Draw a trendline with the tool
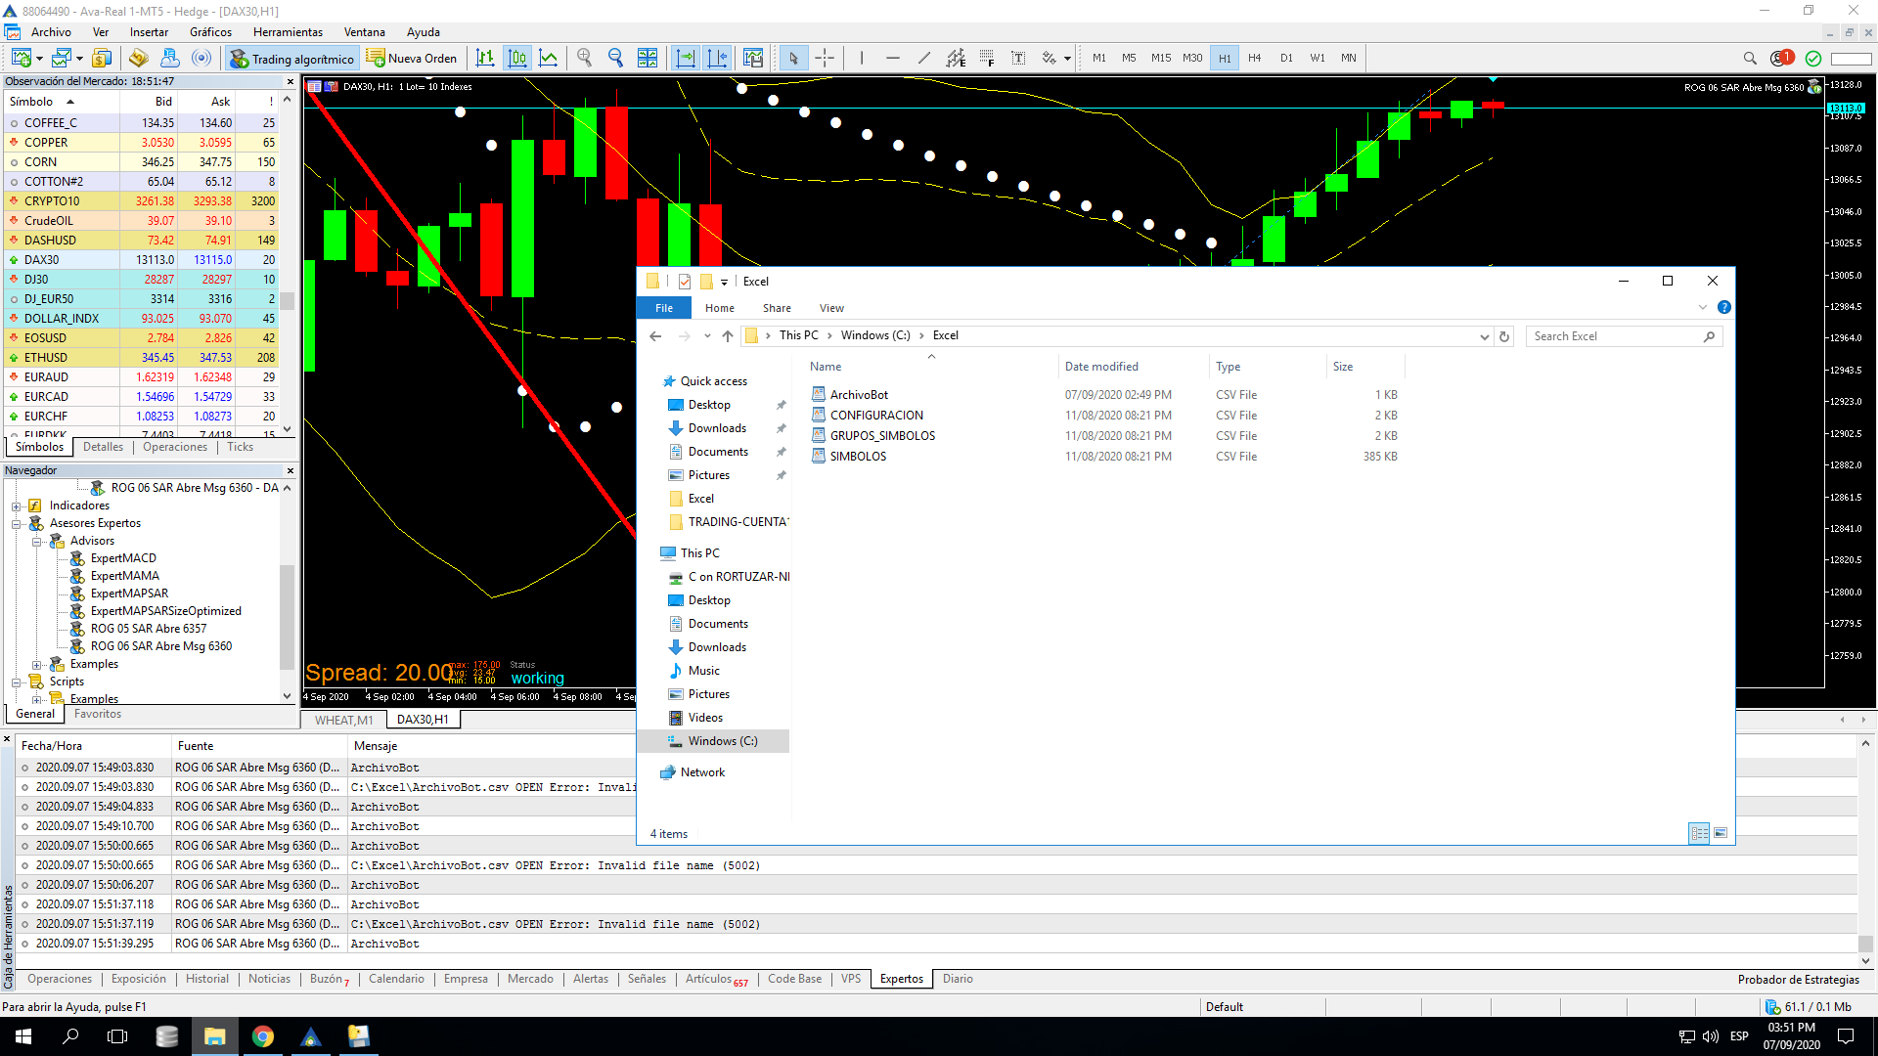This screenshot has width=1878, height=1056. tap(924, 59)
